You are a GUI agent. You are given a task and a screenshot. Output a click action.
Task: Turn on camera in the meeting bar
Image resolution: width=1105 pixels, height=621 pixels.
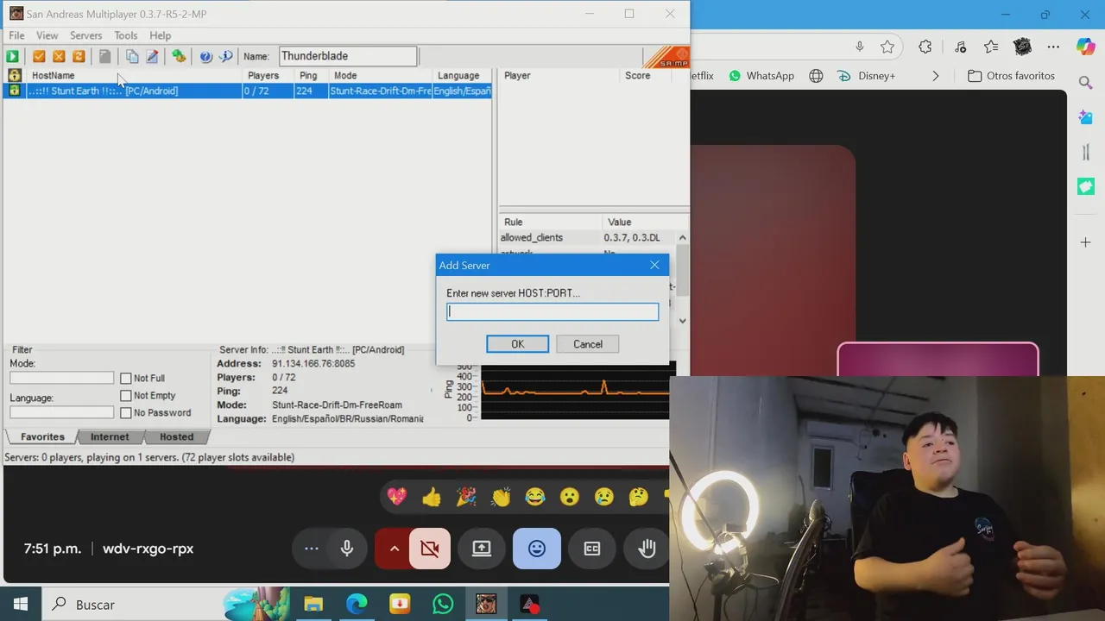[x=430, y=549]
